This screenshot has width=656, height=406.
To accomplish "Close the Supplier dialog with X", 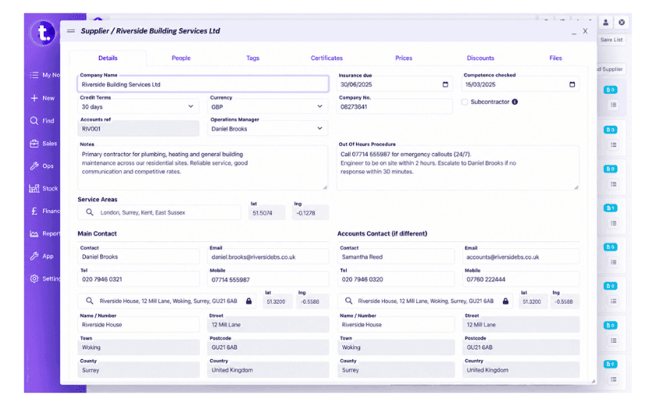I will pyautogui.click(x=585, y=31).
